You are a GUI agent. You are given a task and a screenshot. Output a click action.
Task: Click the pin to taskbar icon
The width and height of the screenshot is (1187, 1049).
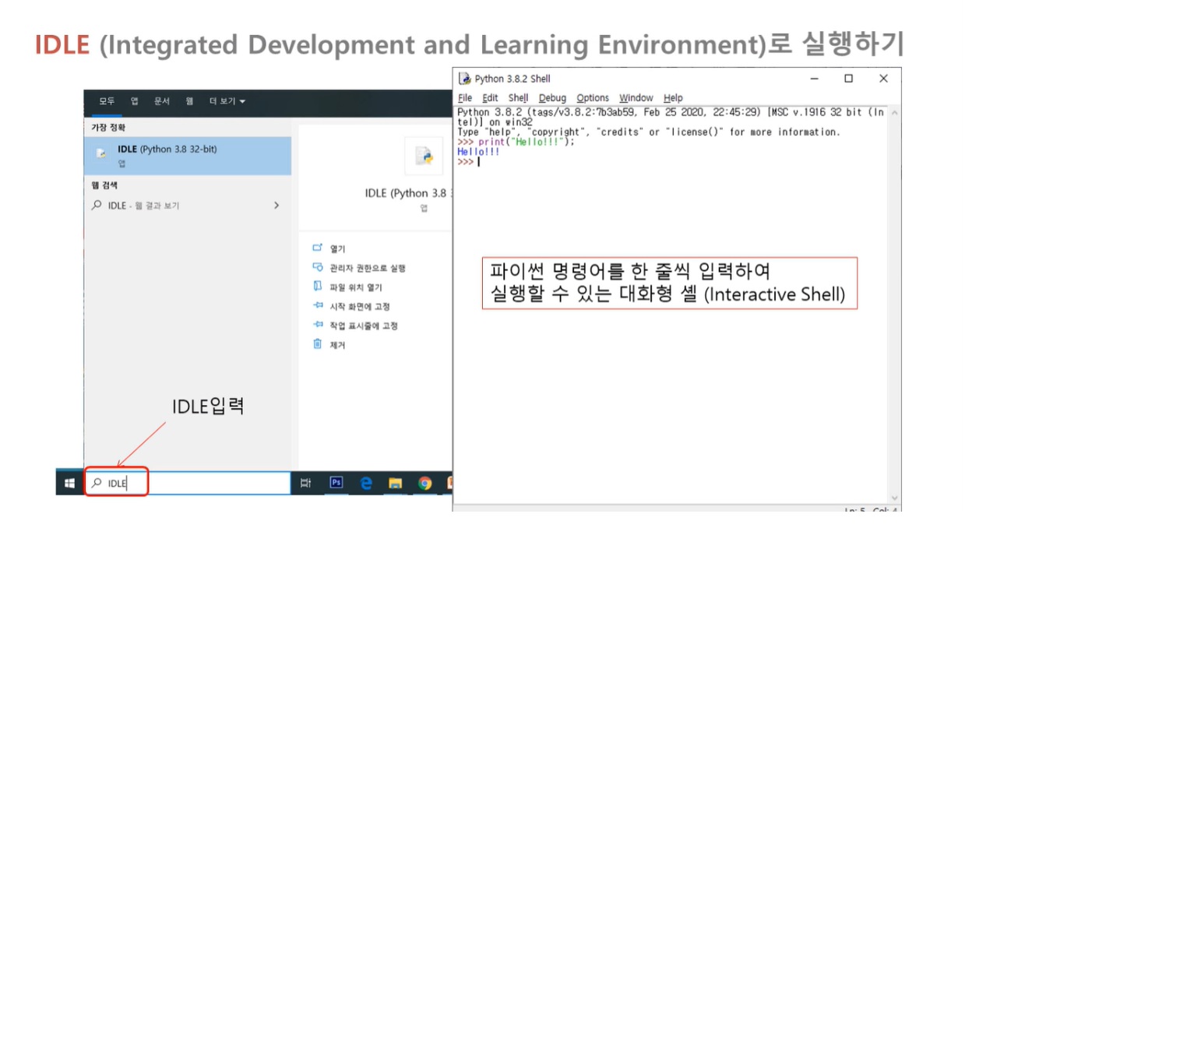pyautogui.click(x=318, y=324)
